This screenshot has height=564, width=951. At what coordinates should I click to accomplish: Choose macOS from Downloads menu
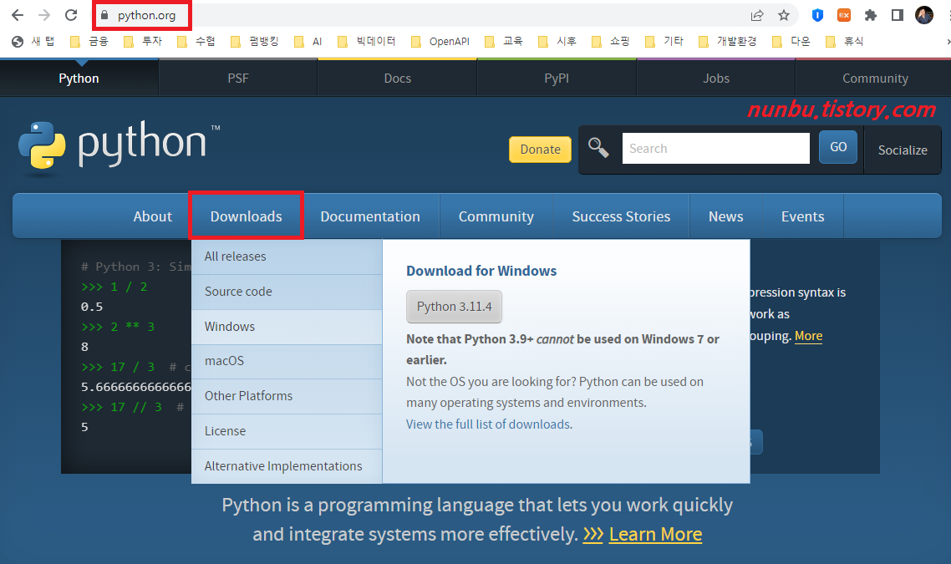coord(287,362)
